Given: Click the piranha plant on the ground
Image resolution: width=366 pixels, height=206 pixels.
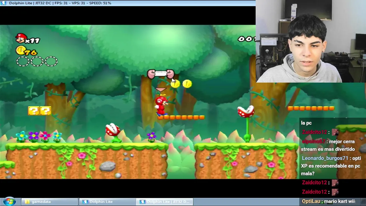Looking at the screenshot, I should pyautogui.click(x=114, y=132).
